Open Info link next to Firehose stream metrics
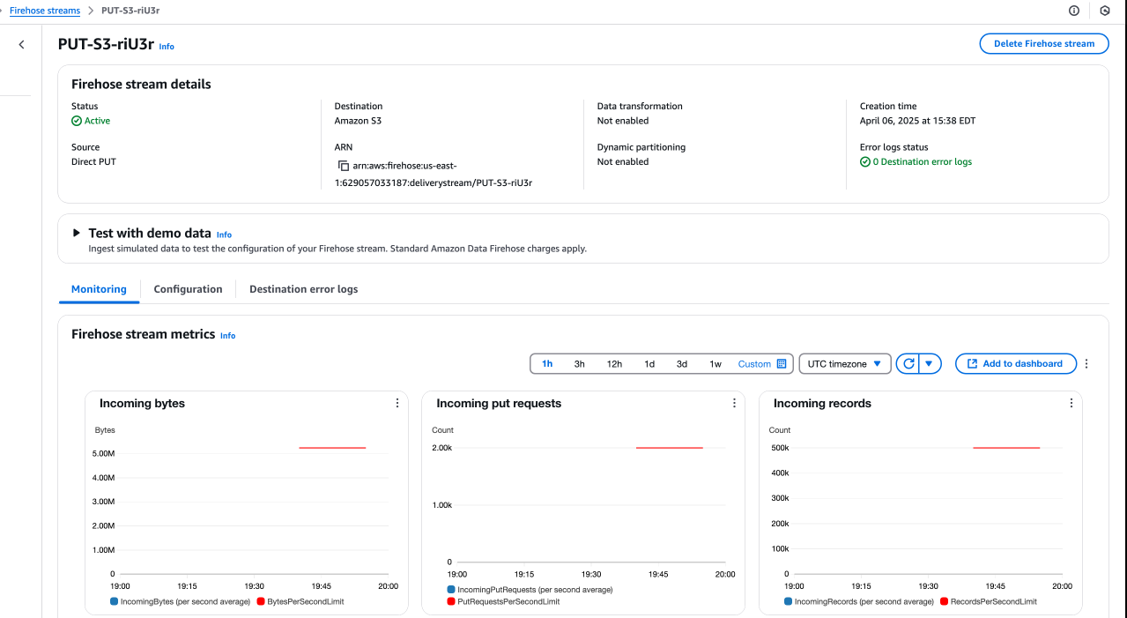This screenshot has height=618, width=1127. pyautogui.click(x=227, y=335)
